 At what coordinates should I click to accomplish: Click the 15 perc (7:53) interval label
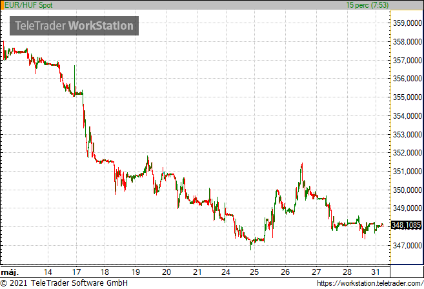[x=367, y=5]
